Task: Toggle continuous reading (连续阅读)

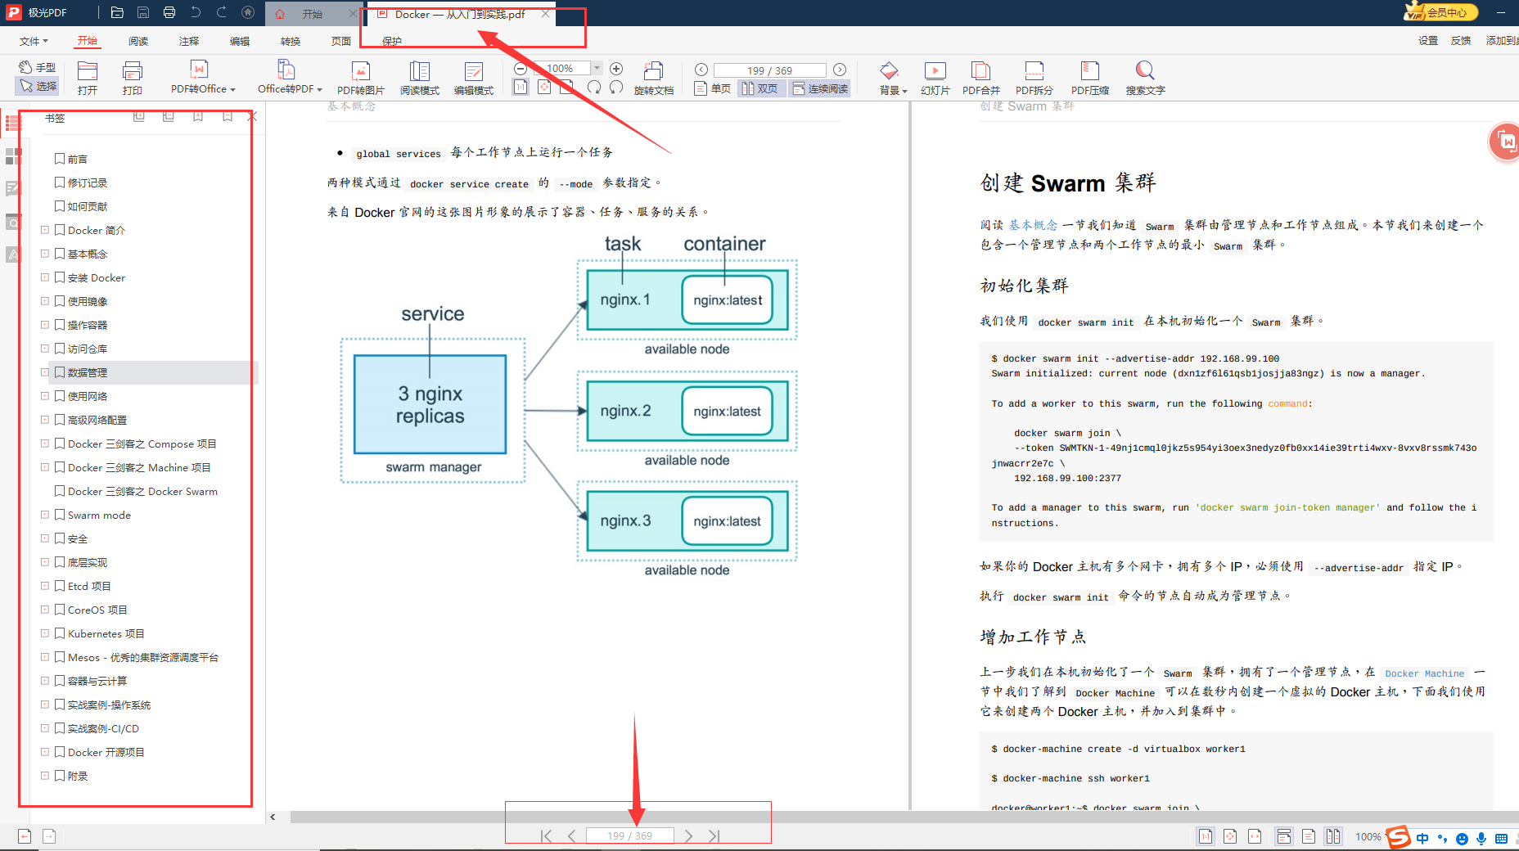Action: tap(820, 88)
